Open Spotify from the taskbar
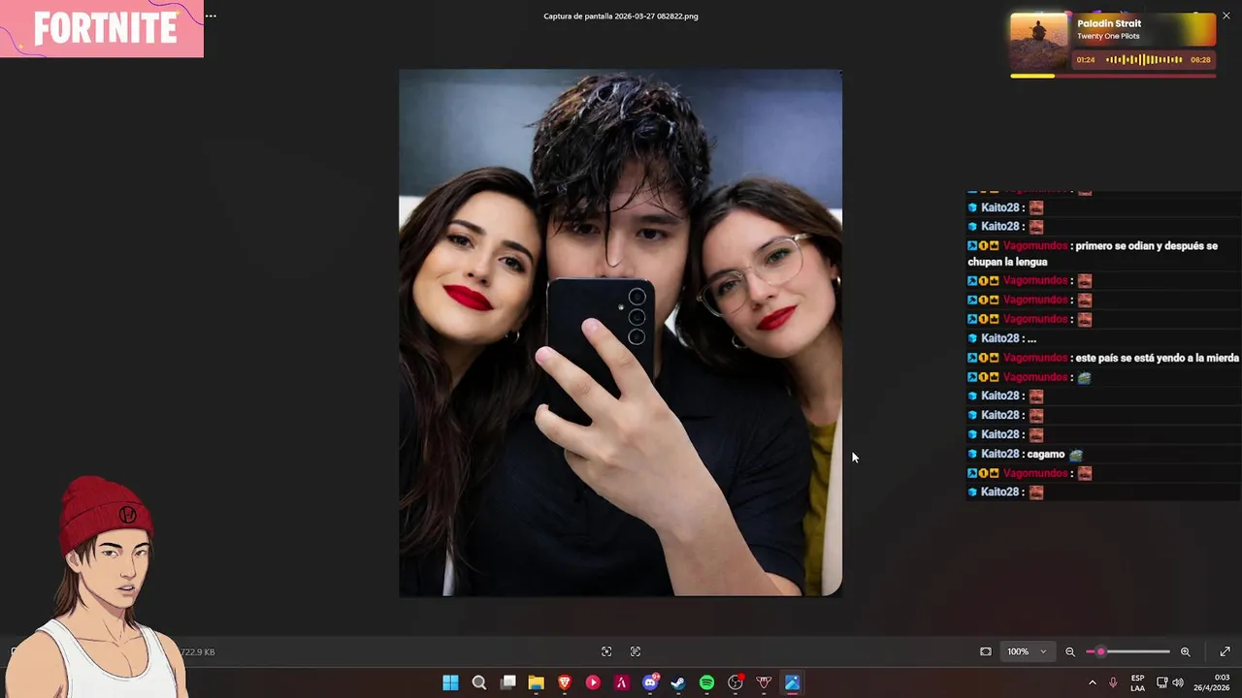 tap(706, 682)
